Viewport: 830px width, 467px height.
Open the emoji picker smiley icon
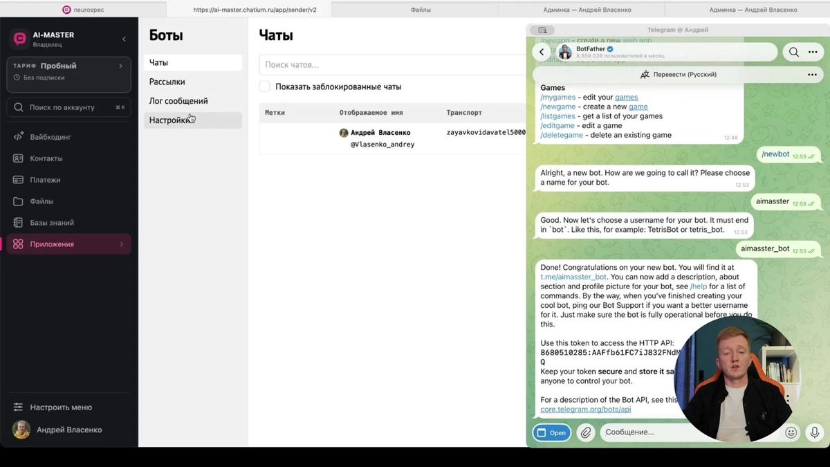click(x=791, y=432)
